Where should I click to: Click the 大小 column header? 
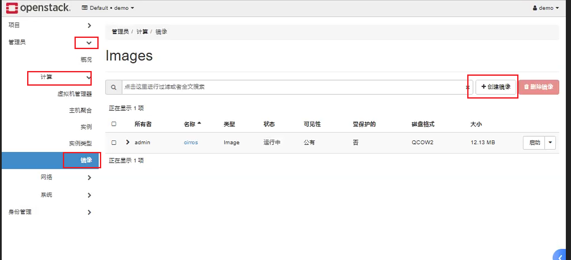point(476,124)
